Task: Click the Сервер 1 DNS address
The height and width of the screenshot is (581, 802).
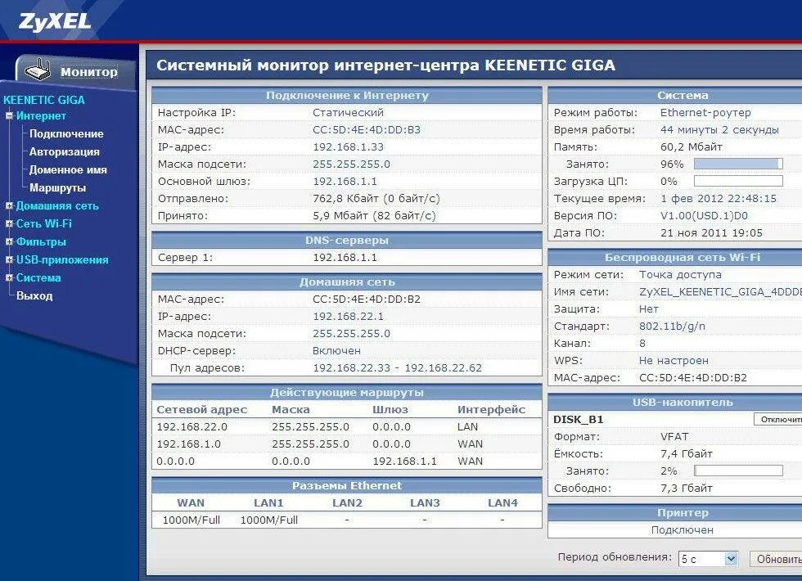Action: [x=345, y=258]
